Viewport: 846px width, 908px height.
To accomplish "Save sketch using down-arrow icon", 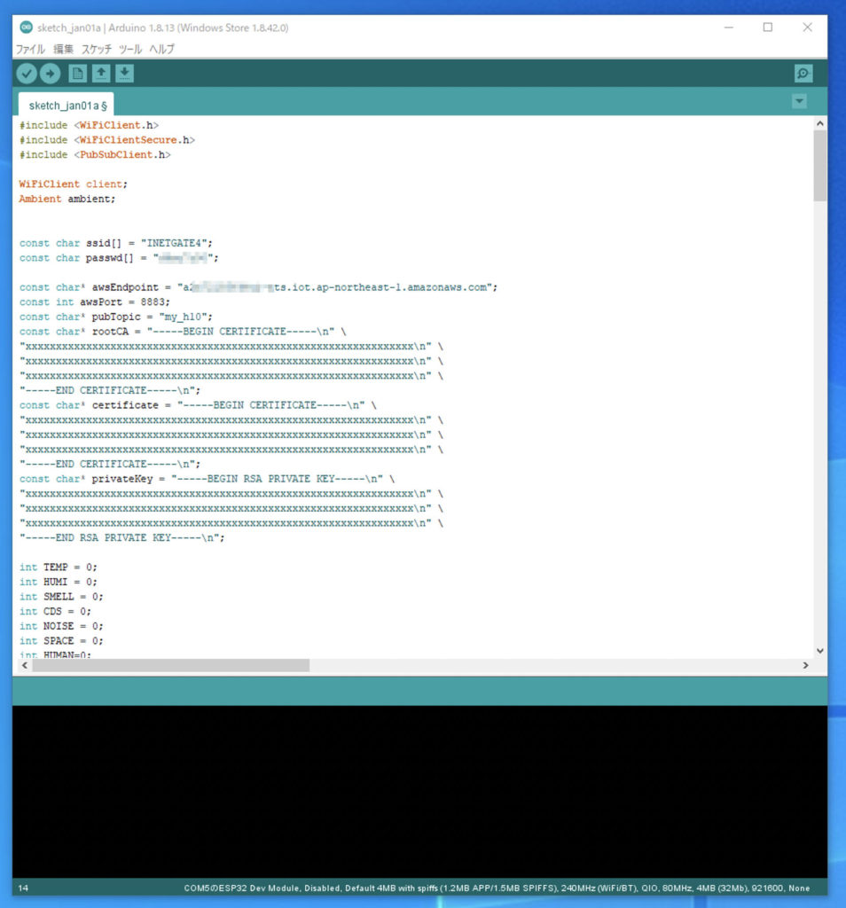I will (125, 74).
